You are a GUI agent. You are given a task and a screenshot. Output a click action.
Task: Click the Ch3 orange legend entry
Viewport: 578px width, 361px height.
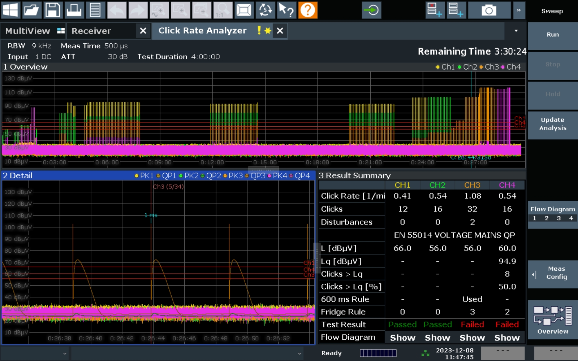pos(489,67)
